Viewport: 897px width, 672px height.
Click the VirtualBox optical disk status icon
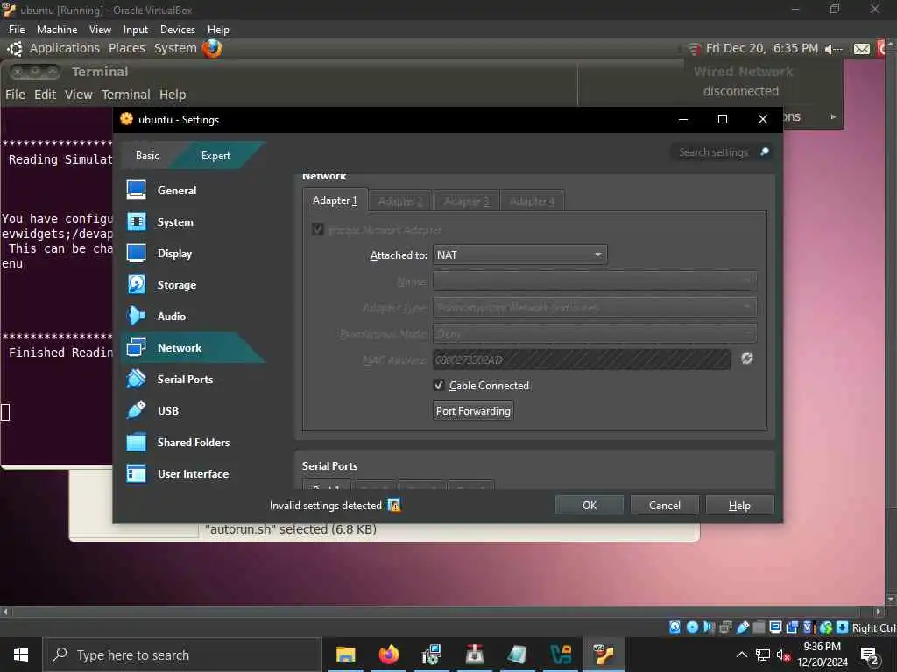(x=692, y=627)
